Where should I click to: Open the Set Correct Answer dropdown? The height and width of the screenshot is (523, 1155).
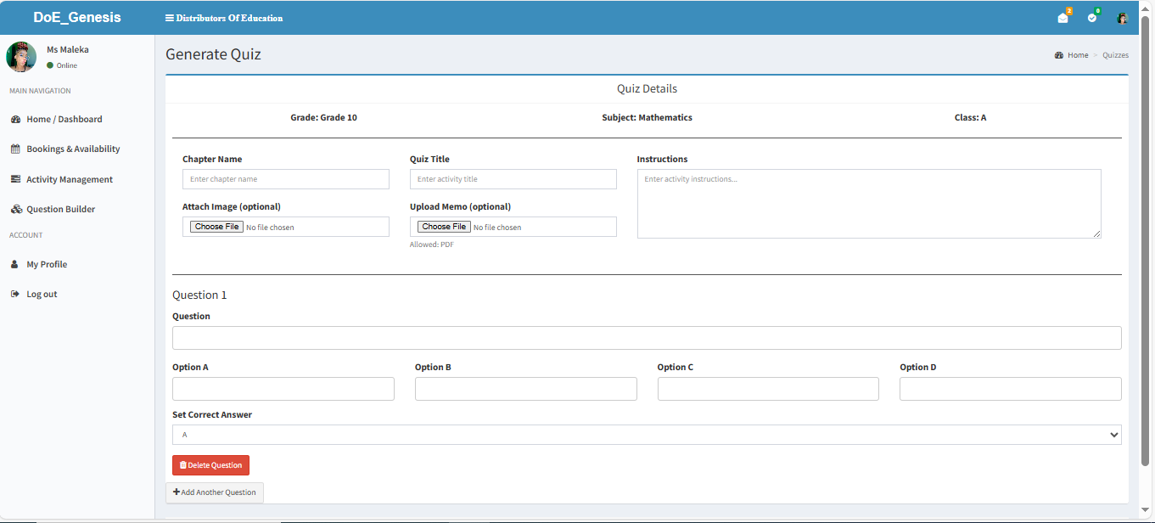point(646,435)
